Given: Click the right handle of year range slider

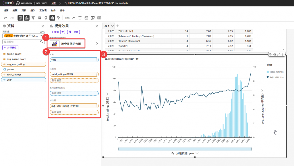Looking at the screenshot, I should (252, 149).
